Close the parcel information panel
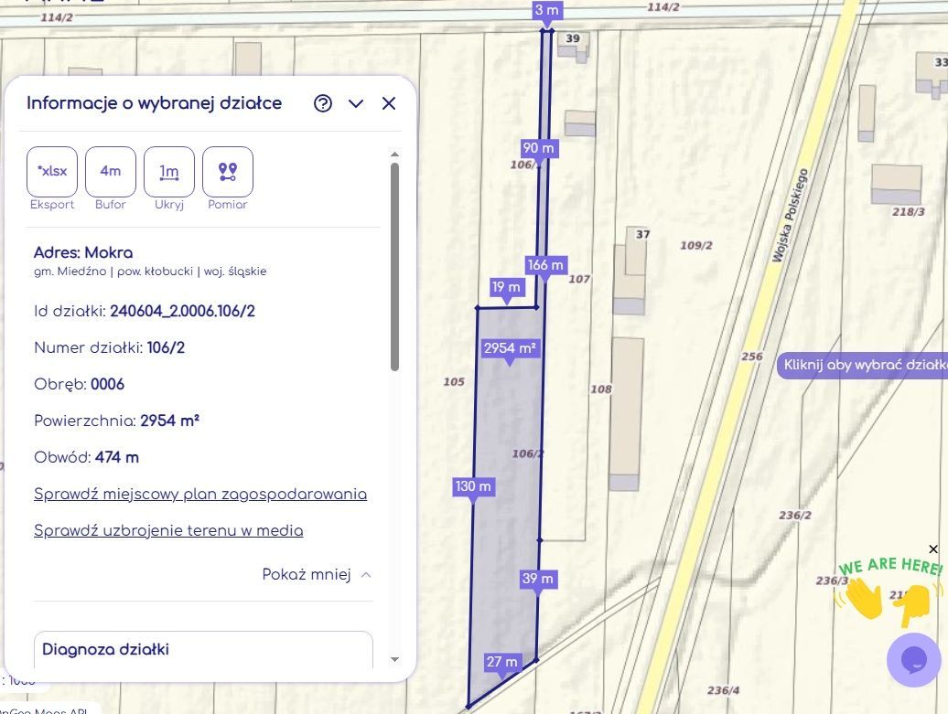This screenshot has width=948, height=714. (x=389, y=103)
